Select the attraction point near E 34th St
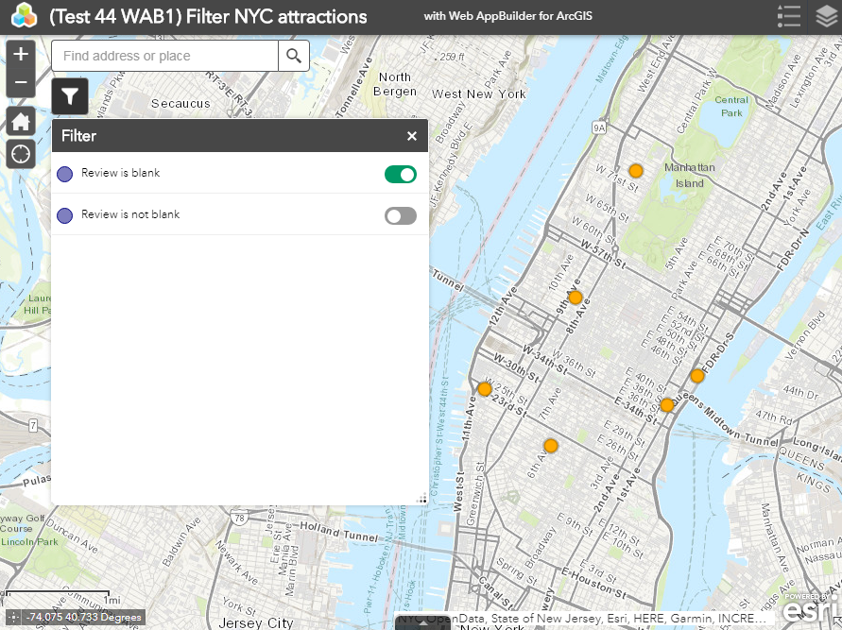Screen dimensions: 842x630 [667, 405]
